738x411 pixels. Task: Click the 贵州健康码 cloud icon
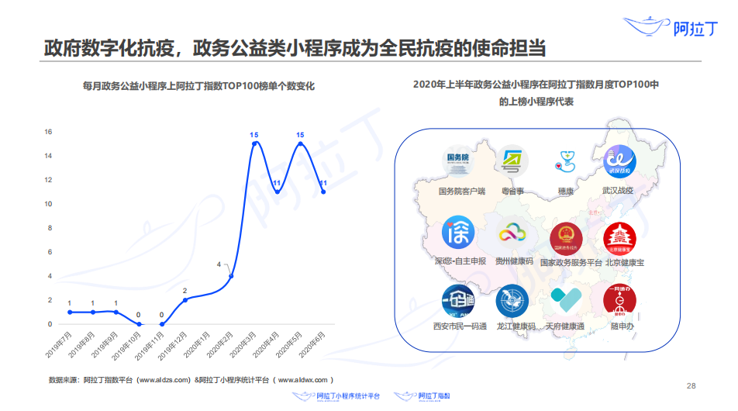point(512,233)
